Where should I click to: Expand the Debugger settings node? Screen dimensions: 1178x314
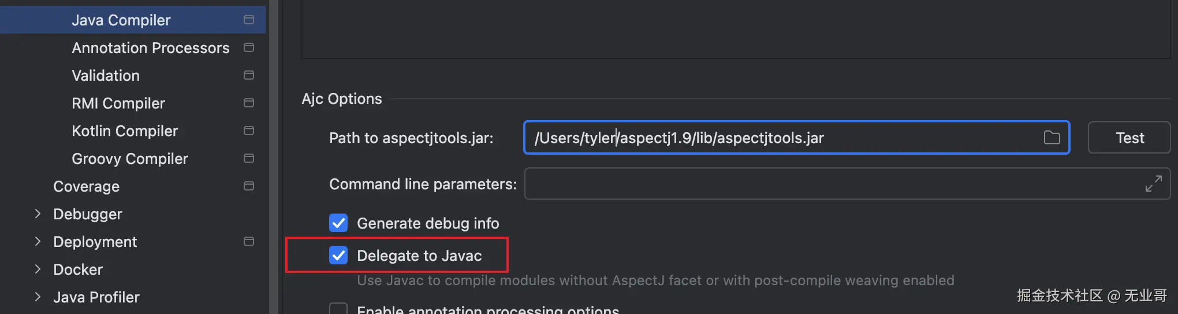[x=38, y=214]
